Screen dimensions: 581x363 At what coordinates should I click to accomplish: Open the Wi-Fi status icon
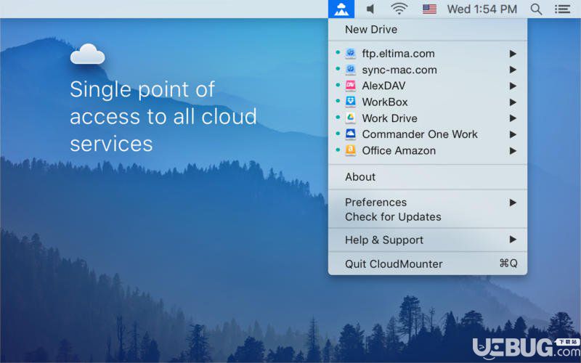coord(399,9)
